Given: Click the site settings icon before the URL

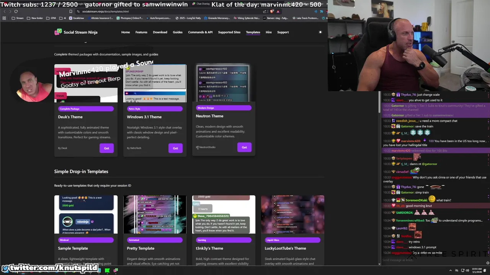Looking at the screenshot, I should [78, 11].
